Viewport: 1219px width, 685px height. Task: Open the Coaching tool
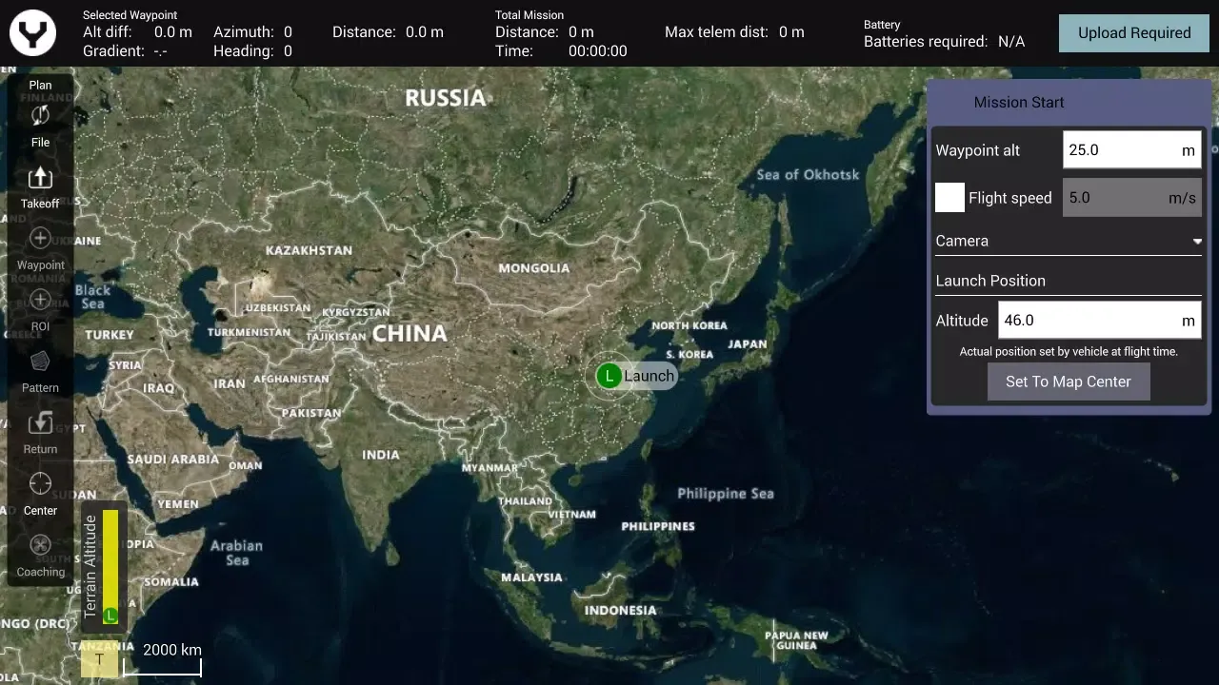click(40, 556)
